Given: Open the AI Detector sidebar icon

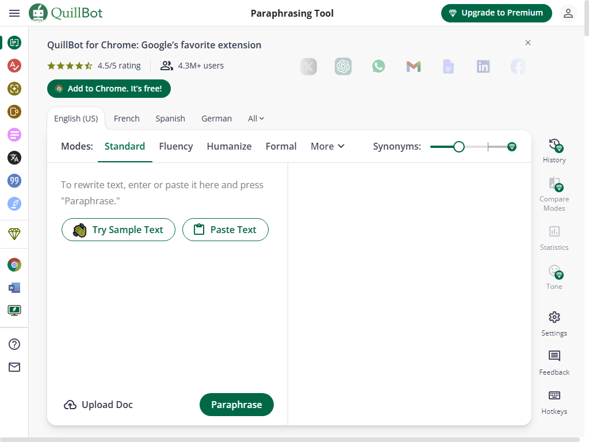Looking at the screenshot, I should click(14, 89).
